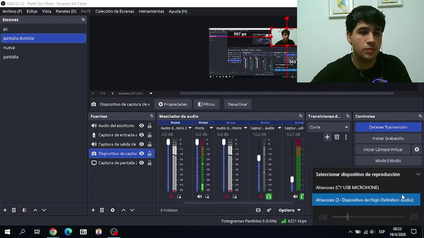This screenshot has width=424, height=238.
Task: Undock the Escenas panel
Action: 83,20
